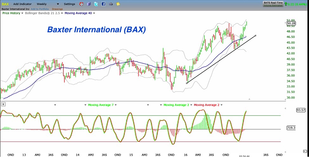
Task: Click the camera snapshot icon
Action: [x=111, y=4]
